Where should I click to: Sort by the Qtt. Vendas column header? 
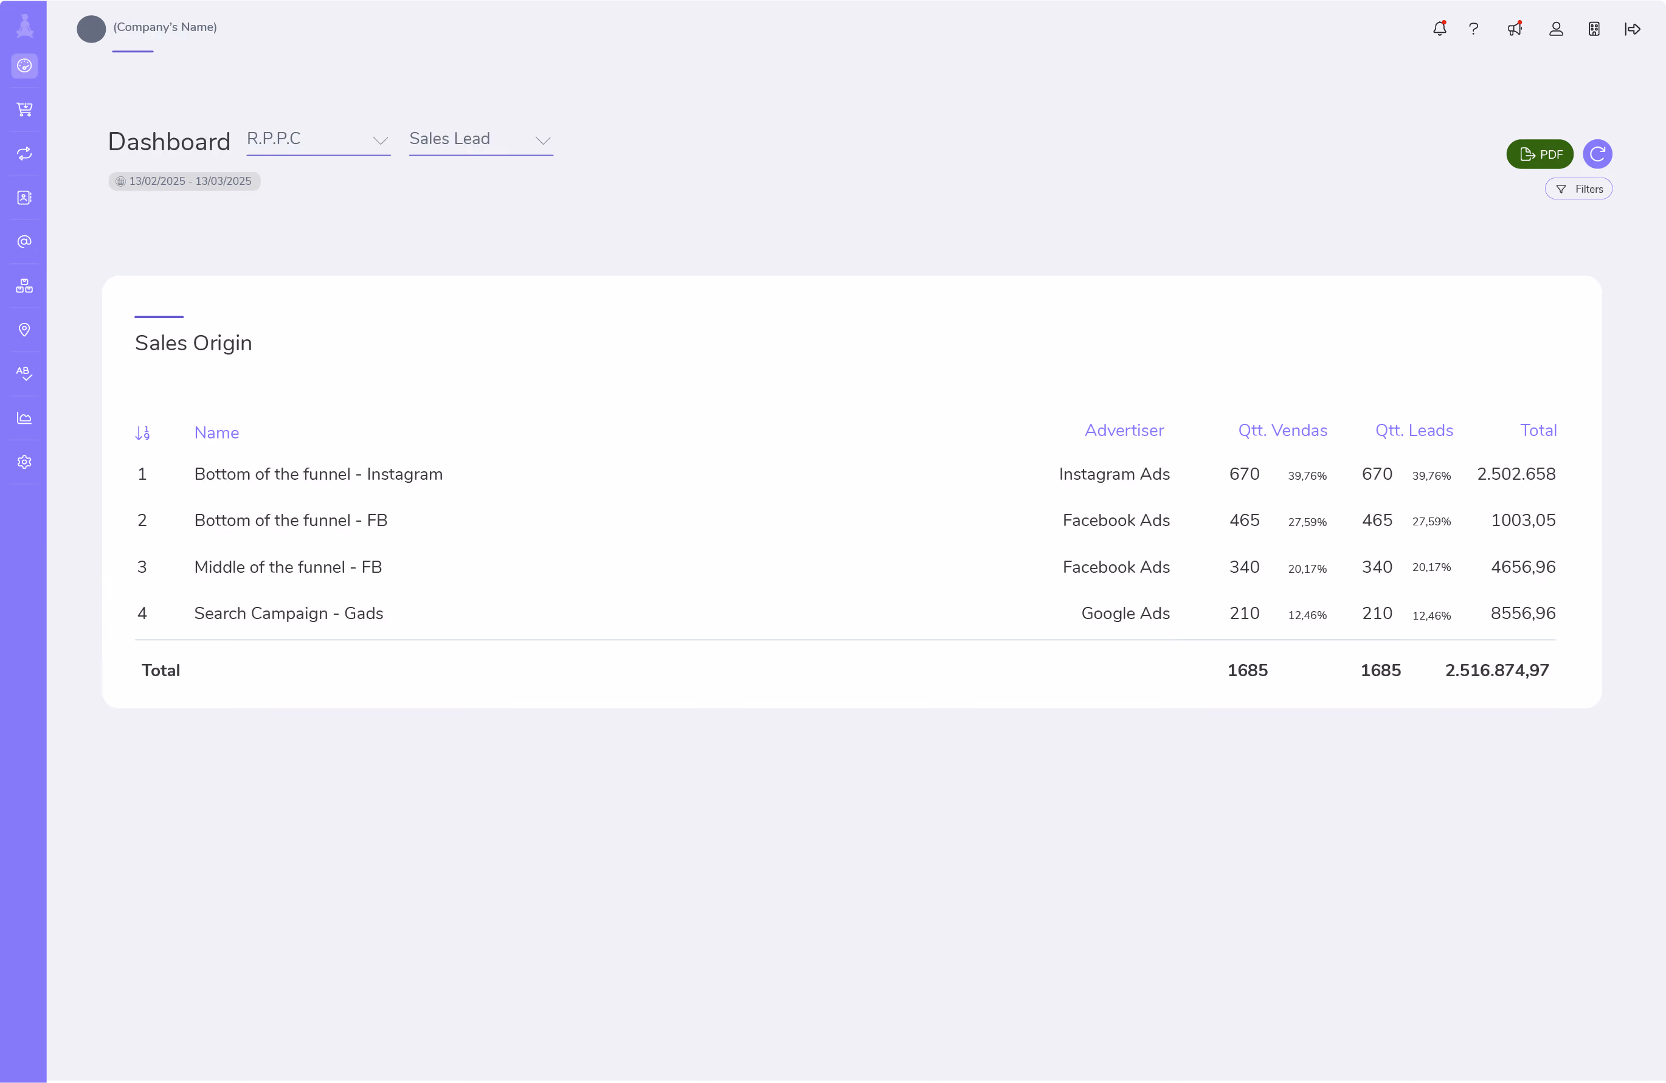coord(1282,431)
